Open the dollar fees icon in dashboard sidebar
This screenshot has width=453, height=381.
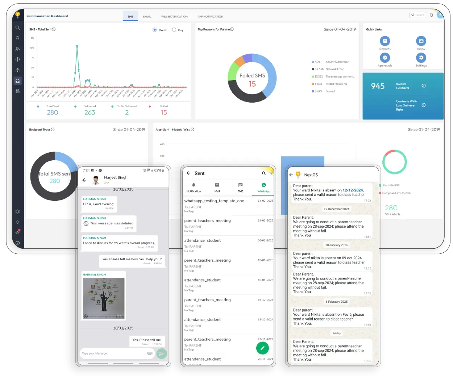click(x=17, y=59)
